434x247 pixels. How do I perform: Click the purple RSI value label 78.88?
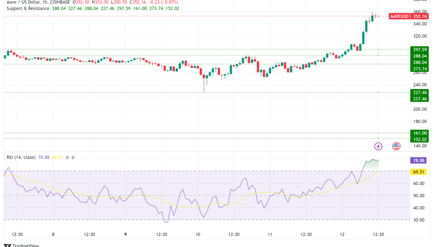[x=419, y=160]
